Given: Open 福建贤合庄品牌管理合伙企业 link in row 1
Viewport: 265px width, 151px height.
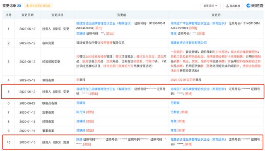Looking at the screenshot, I should click(104, 23).
